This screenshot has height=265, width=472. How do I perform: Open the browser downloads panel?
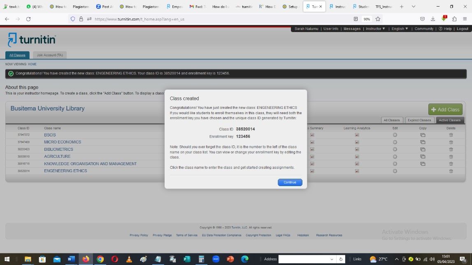(x=433, y=19)
